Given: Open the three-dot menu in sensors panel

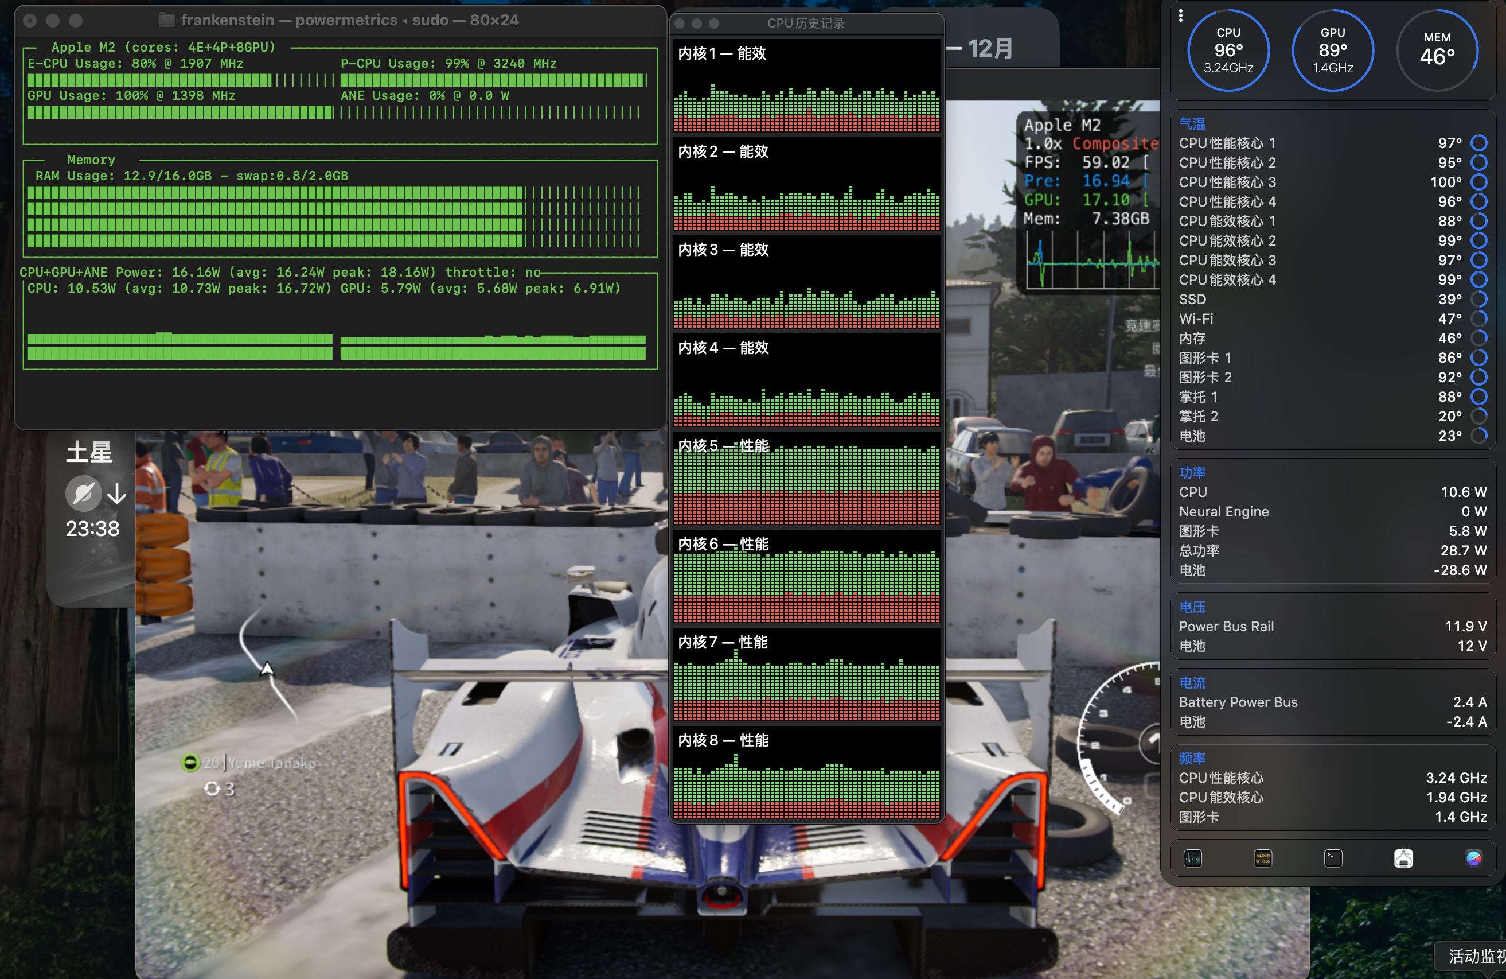Looking at the screenshot, I should tap(1181, 15).
